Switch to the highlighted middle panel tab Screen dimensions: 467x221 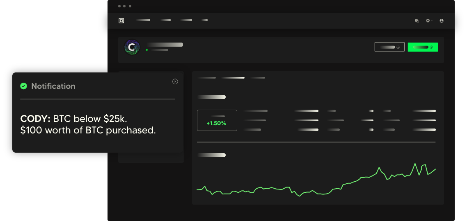coord(233,77)
